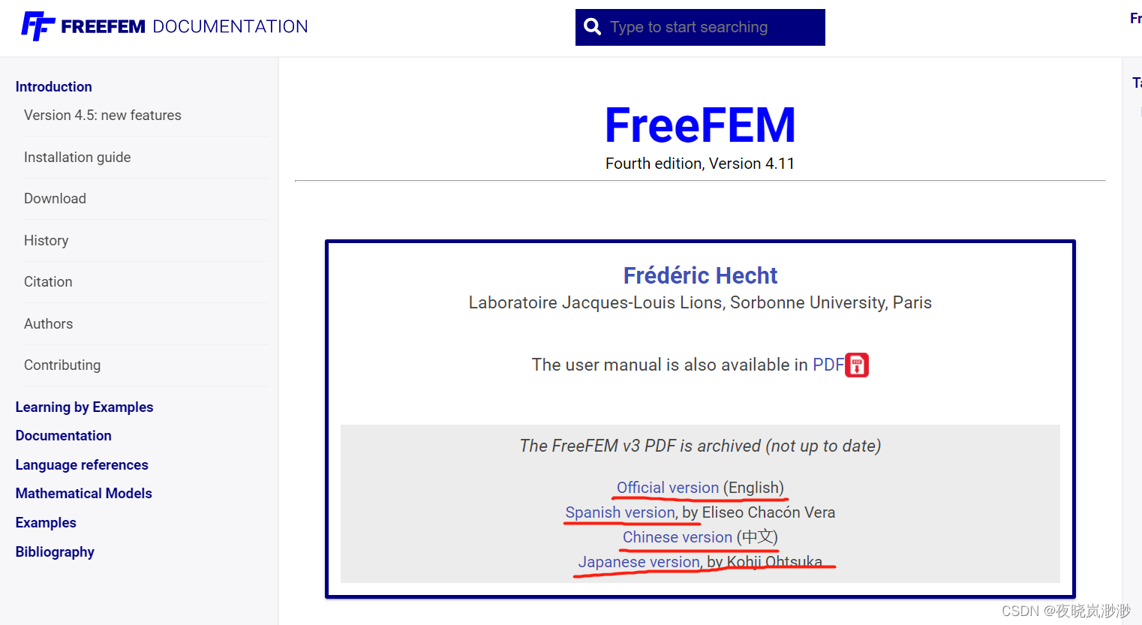Screen dimensions: 1142x625
Task: Open the Citation page
Action: 48,281
